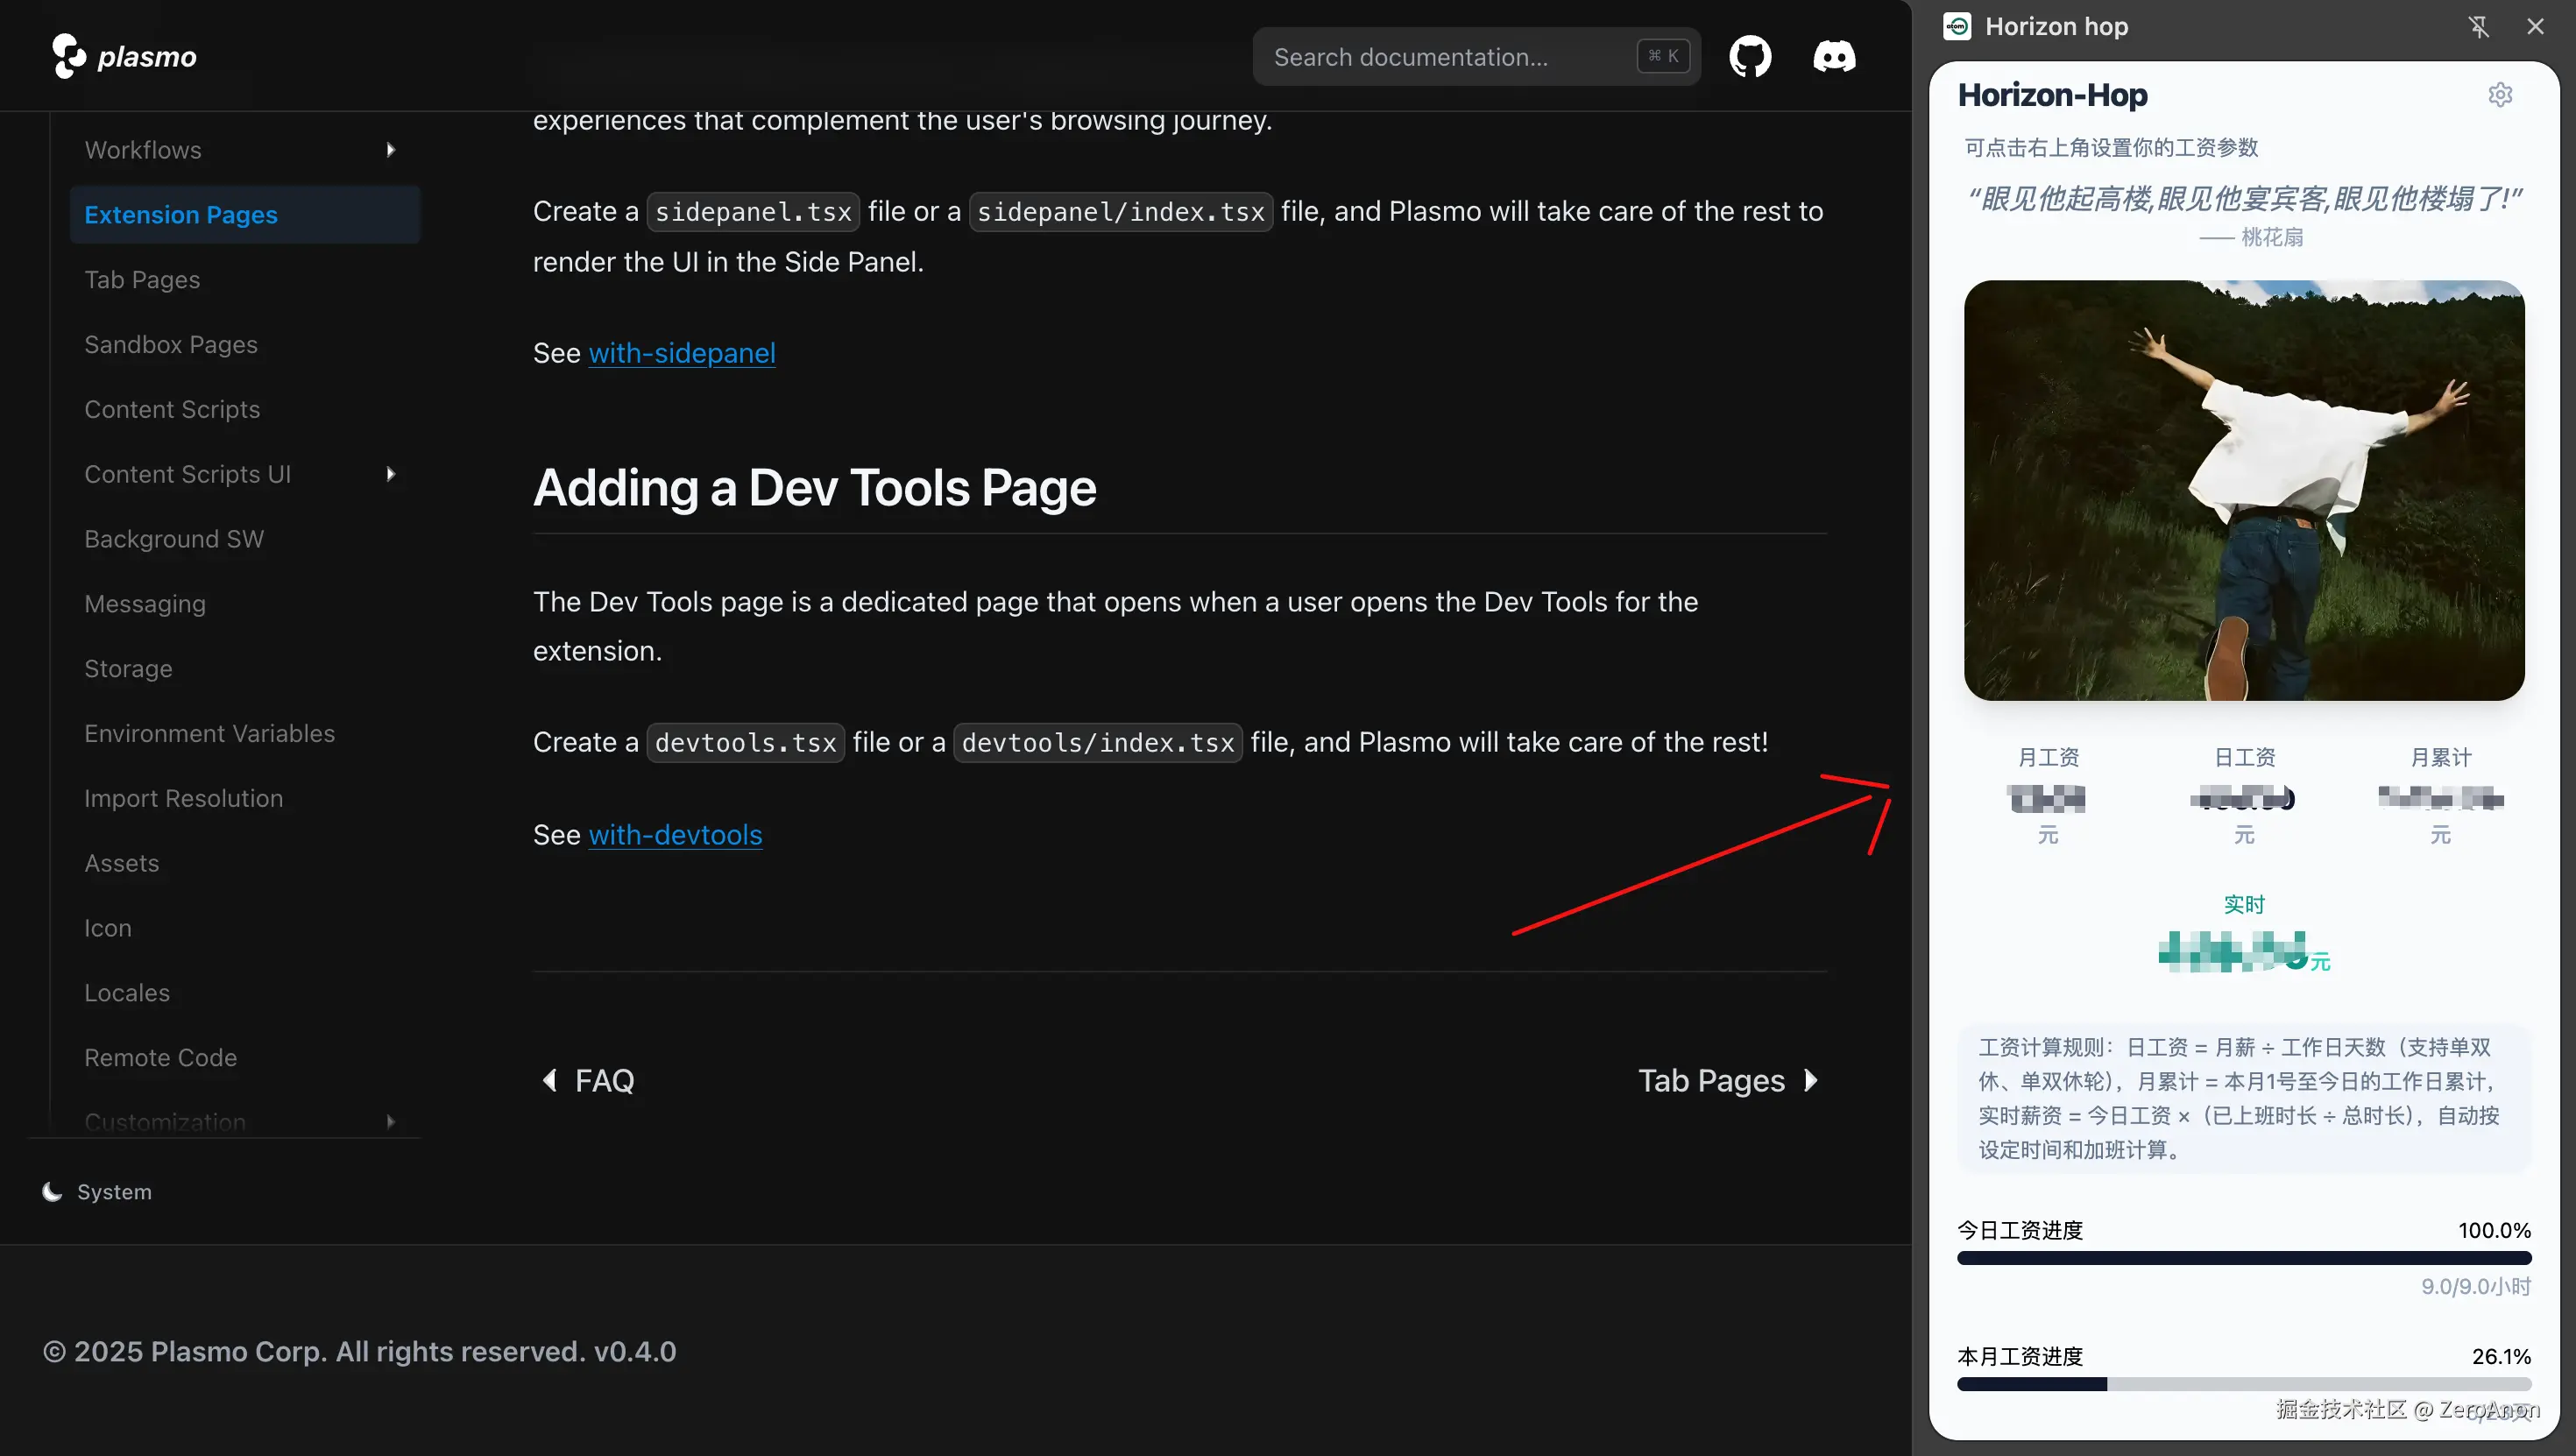Follow the with-devtools link

(675, 834)
